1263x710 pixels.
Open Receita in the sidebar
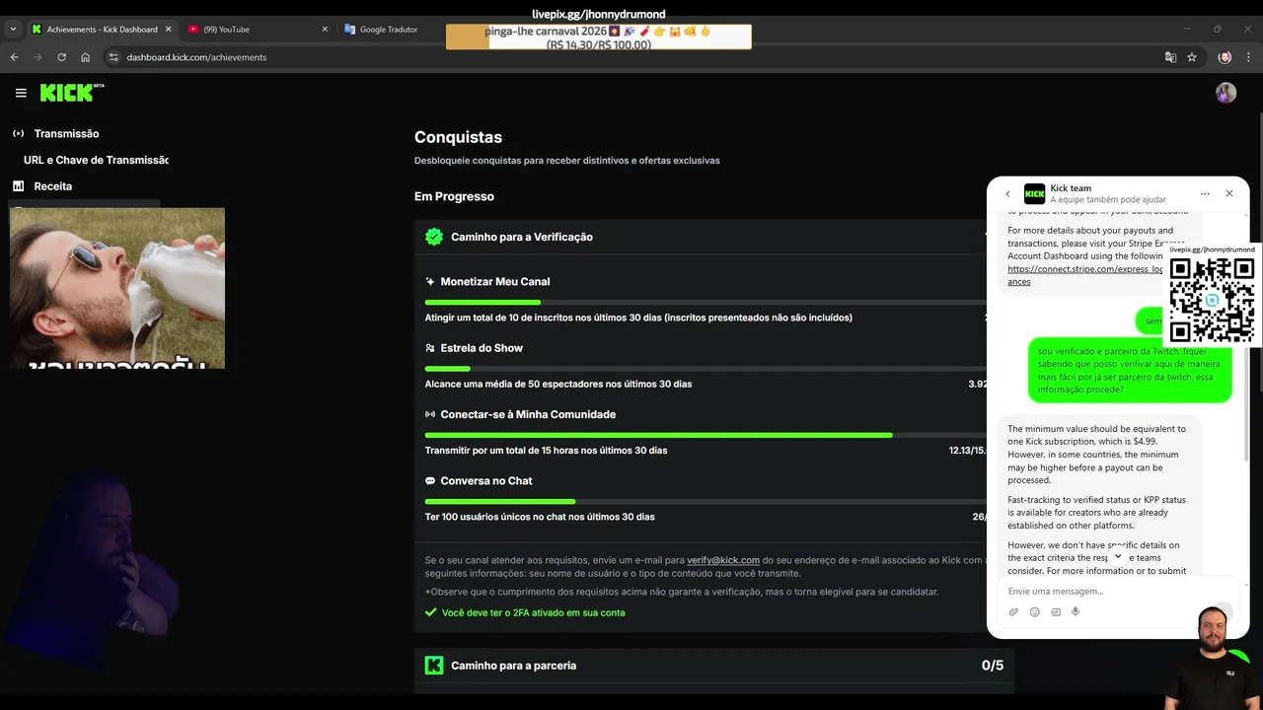[x=52, y=186]
